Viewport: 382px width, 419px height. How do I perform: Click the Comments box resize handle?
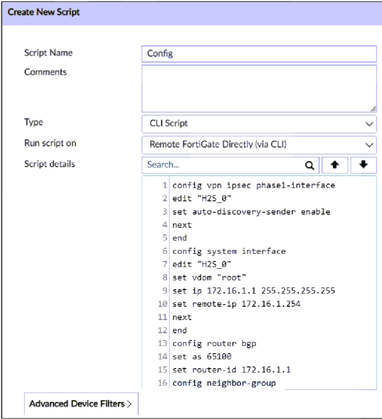click(373, 109)
